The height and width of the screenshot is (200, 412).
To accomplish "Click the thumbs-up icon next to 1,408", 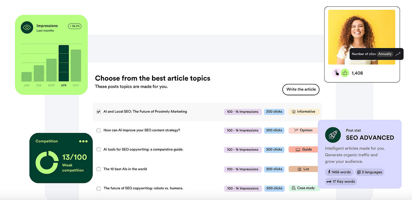I will tap(345, 73).
